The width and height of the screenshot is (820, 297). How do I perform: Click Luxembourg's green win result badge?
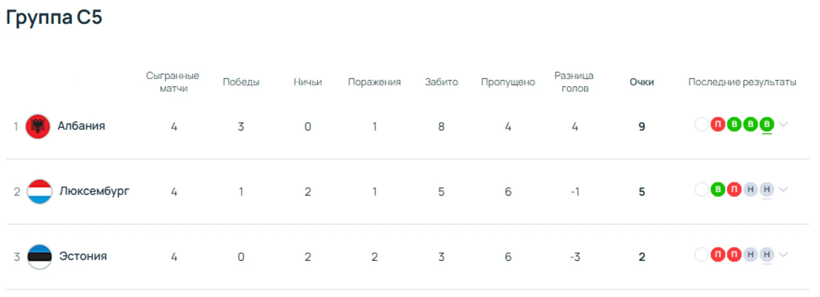(x=717, y=190)
